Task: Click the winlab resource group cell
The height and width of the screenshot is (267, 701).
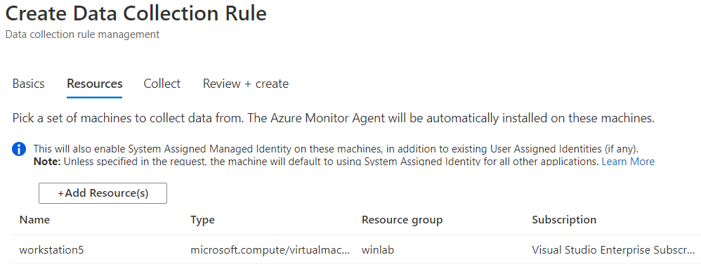Action: pos(378,249)
